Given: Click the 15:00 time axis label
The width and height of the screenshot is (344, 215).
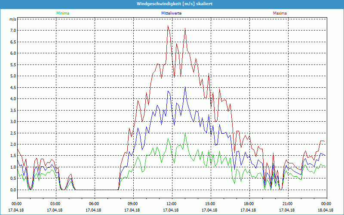Looking at the screenshot, I should [x=211, y=204].
